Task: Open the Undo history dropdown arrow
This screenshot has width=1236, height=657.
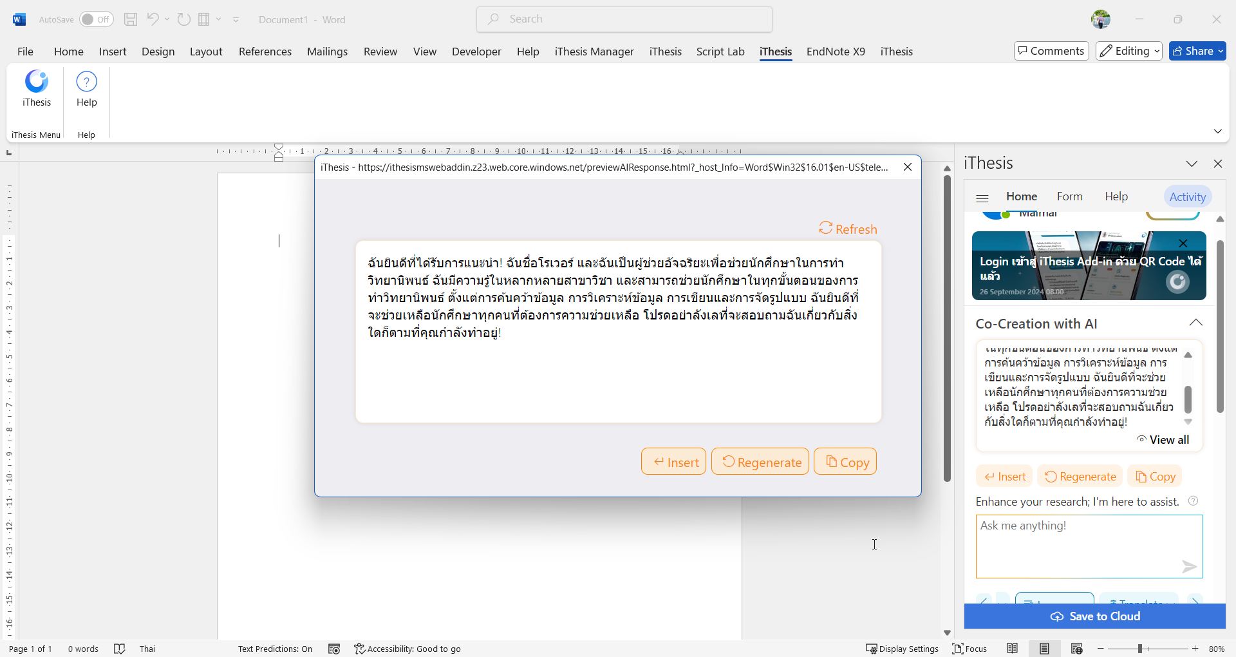Action: (x=167, y=19)
